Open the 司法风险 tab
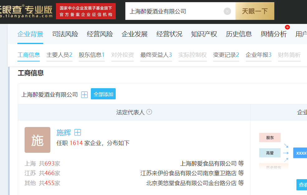Viewport: 307px width, 195px height. pos(65,34)
